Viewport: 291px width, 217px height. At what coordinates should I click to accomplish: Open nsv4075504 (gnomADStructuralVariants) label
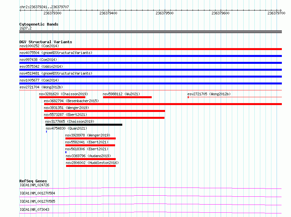(56, 53)
